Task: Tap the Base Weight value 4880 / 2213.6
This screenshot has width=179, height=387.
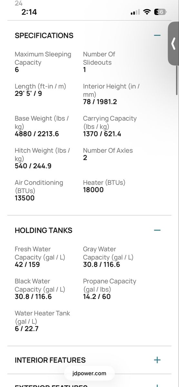Action: pyautogui.click(x=37, y=134)
